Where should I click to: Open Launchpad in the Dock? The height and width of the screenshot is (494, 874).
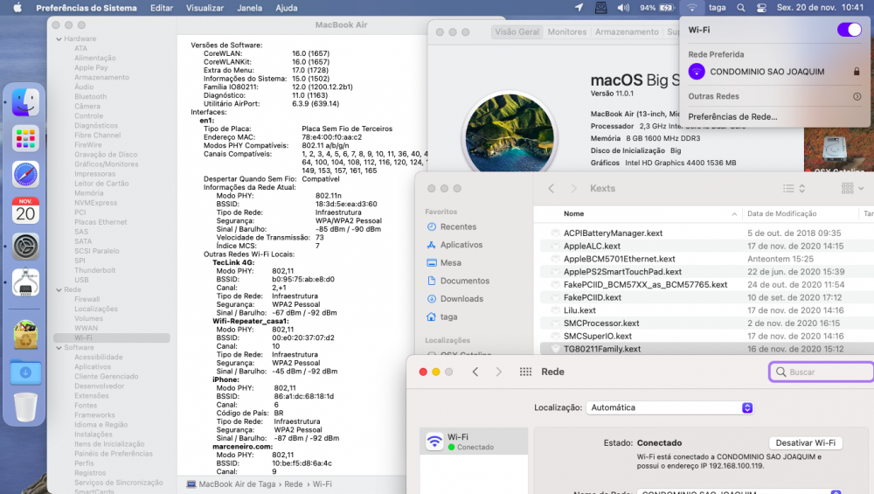tap(25, 138)
